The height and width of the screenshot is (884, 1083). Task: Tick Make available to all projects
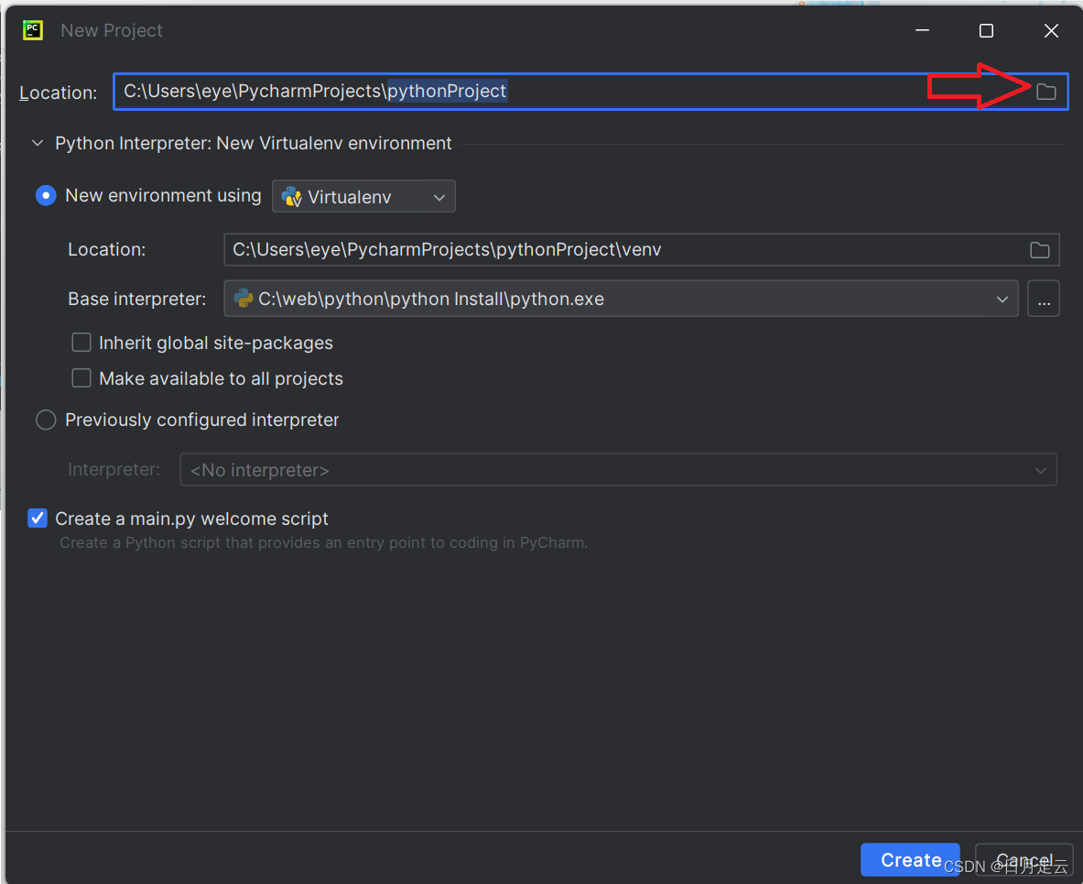(x=81, y=378)
